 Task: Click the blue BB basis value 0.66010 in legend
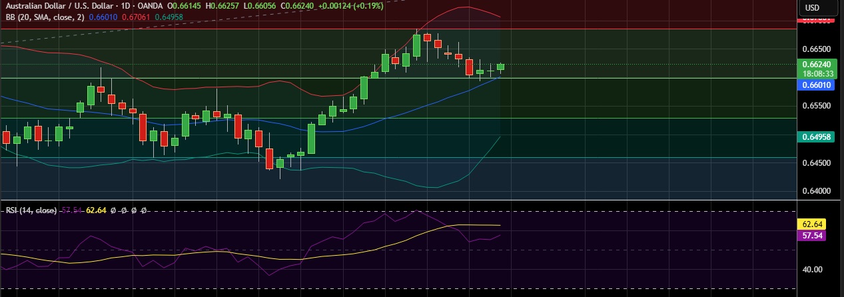pyautogui.click(x=102, y=17)
